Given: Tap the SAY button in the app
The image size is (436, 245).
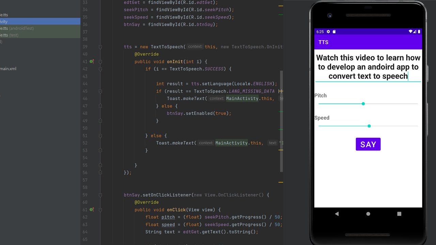Looking at the screenshot, I should [x=368, y=144].
